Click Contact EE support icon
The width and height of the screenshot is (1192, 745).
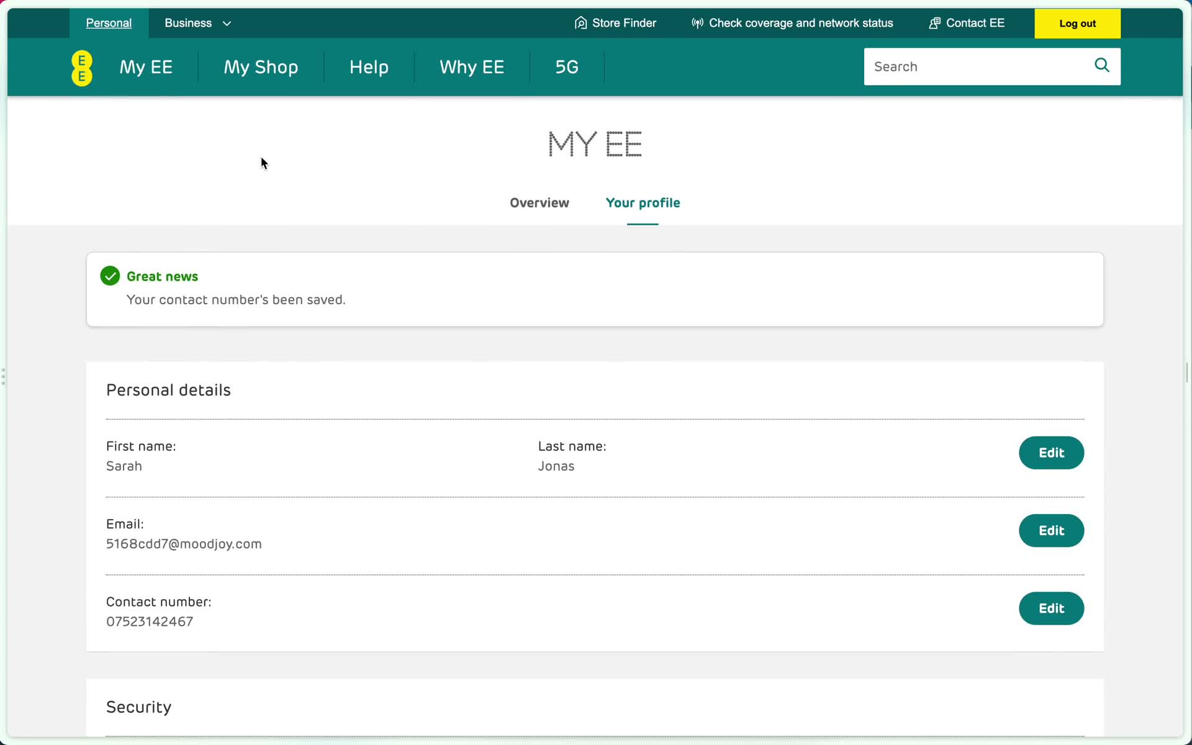click(x=934, y=22)
